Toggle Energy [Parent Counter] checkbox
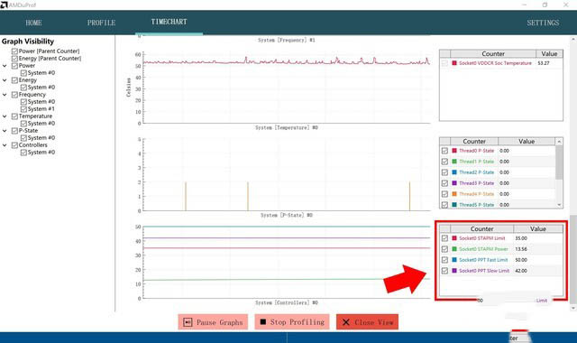Image resolution: width=577 pixels, height=343 pixels. click(x=14, y=59)
